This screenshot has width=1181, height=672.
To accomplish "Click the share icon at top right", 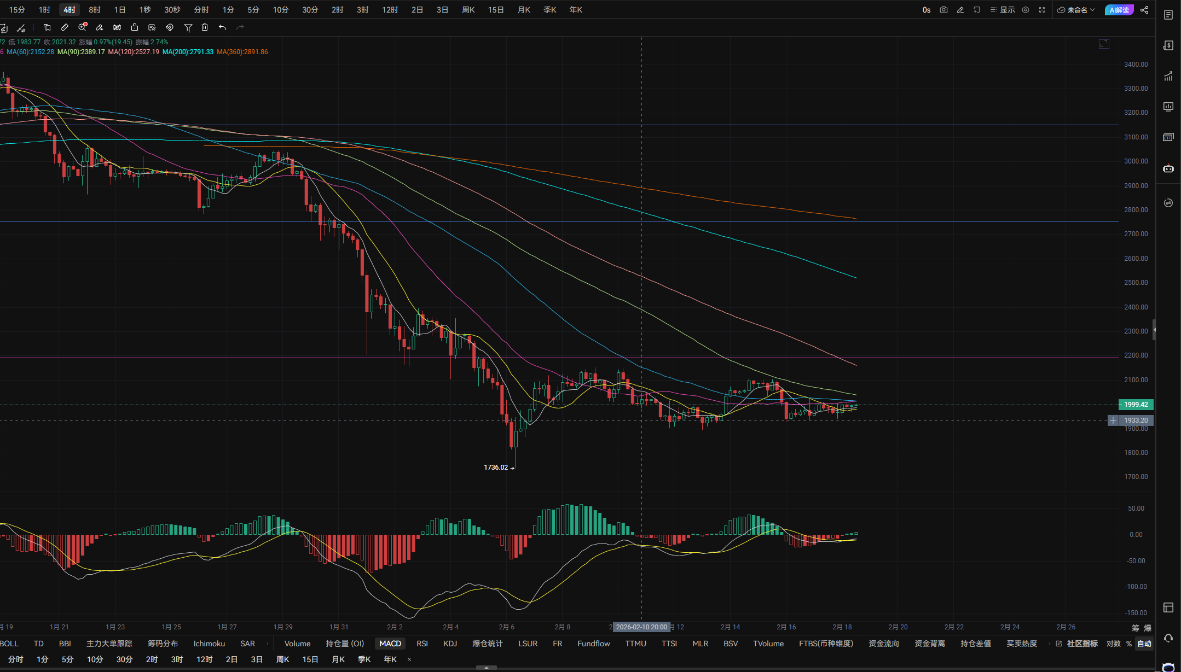I will 1144,10.
